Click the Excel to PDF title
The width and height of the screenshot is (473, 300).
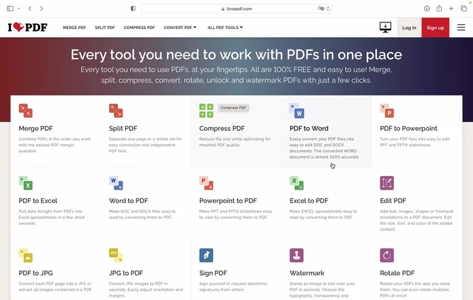(309, 200)
